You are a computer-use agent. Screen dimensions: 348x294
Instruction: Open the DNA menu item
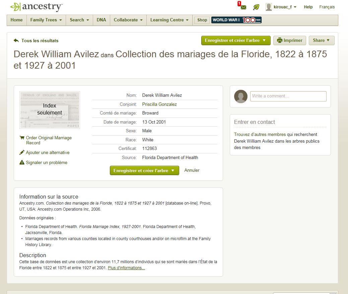pos(101,20)
